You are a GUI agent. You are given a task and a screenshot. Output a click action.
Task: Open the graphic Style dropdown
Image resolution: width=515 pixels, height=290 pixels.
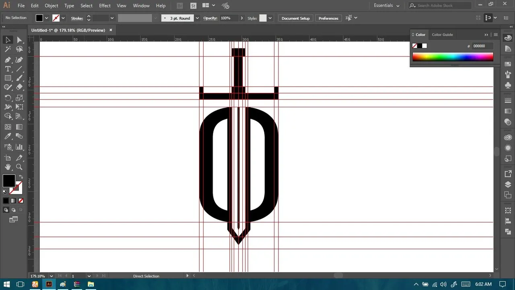pyautogui.click(x=270, y=18)
